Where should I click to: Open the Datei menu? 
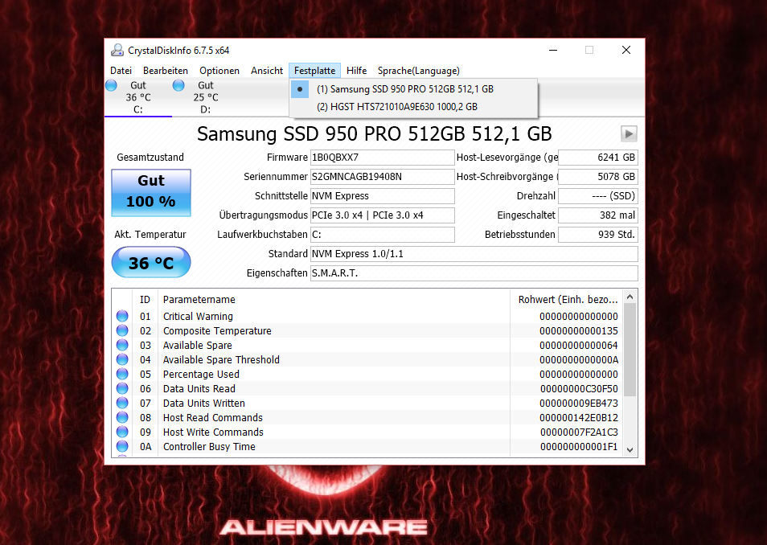pos(121,71)
